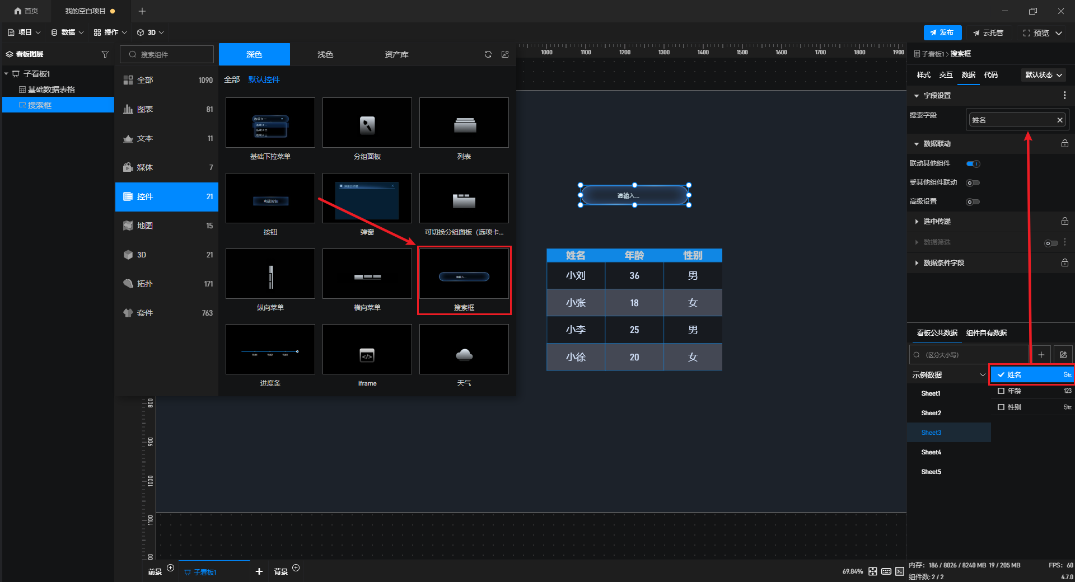The image size is (1075, 582).
Task: Expand the 数据条件字段 section
Action: [x=943, y=263]
